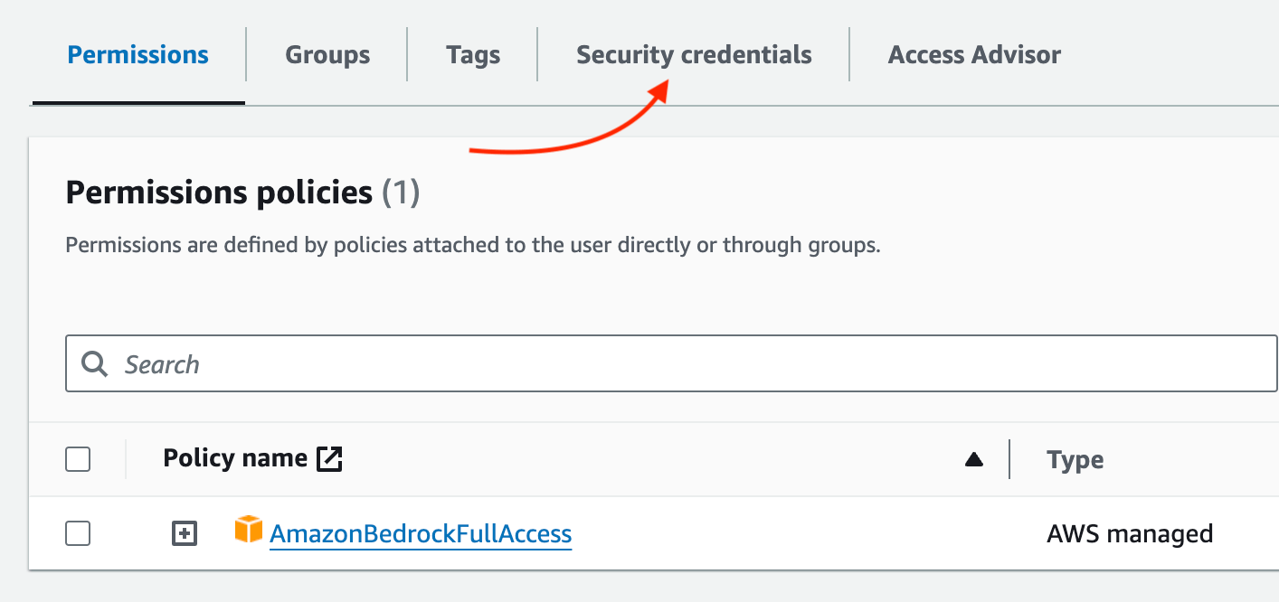The image size is (1279, 602).
Task: Toggle the select-all policies checkbox
Action: pyautogui.click(x=79, y=460)
